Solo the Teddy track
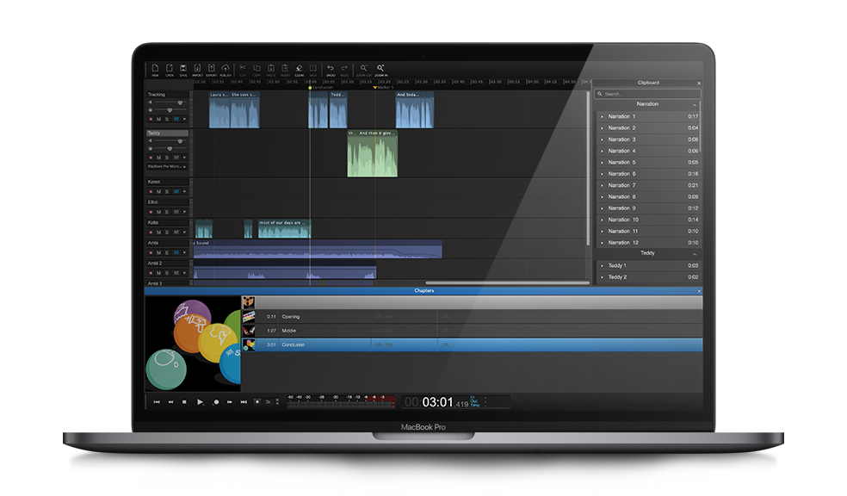847x496 pixels. pos(167,158)
